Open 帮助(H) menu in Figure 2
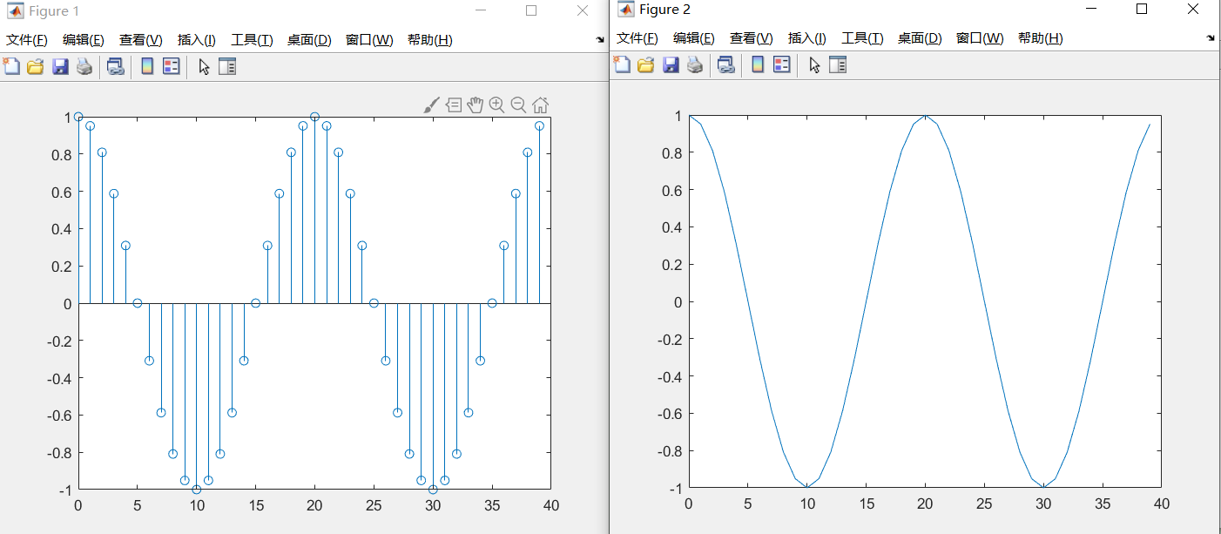The image size is (1221, 534). tap(1041, 38)
